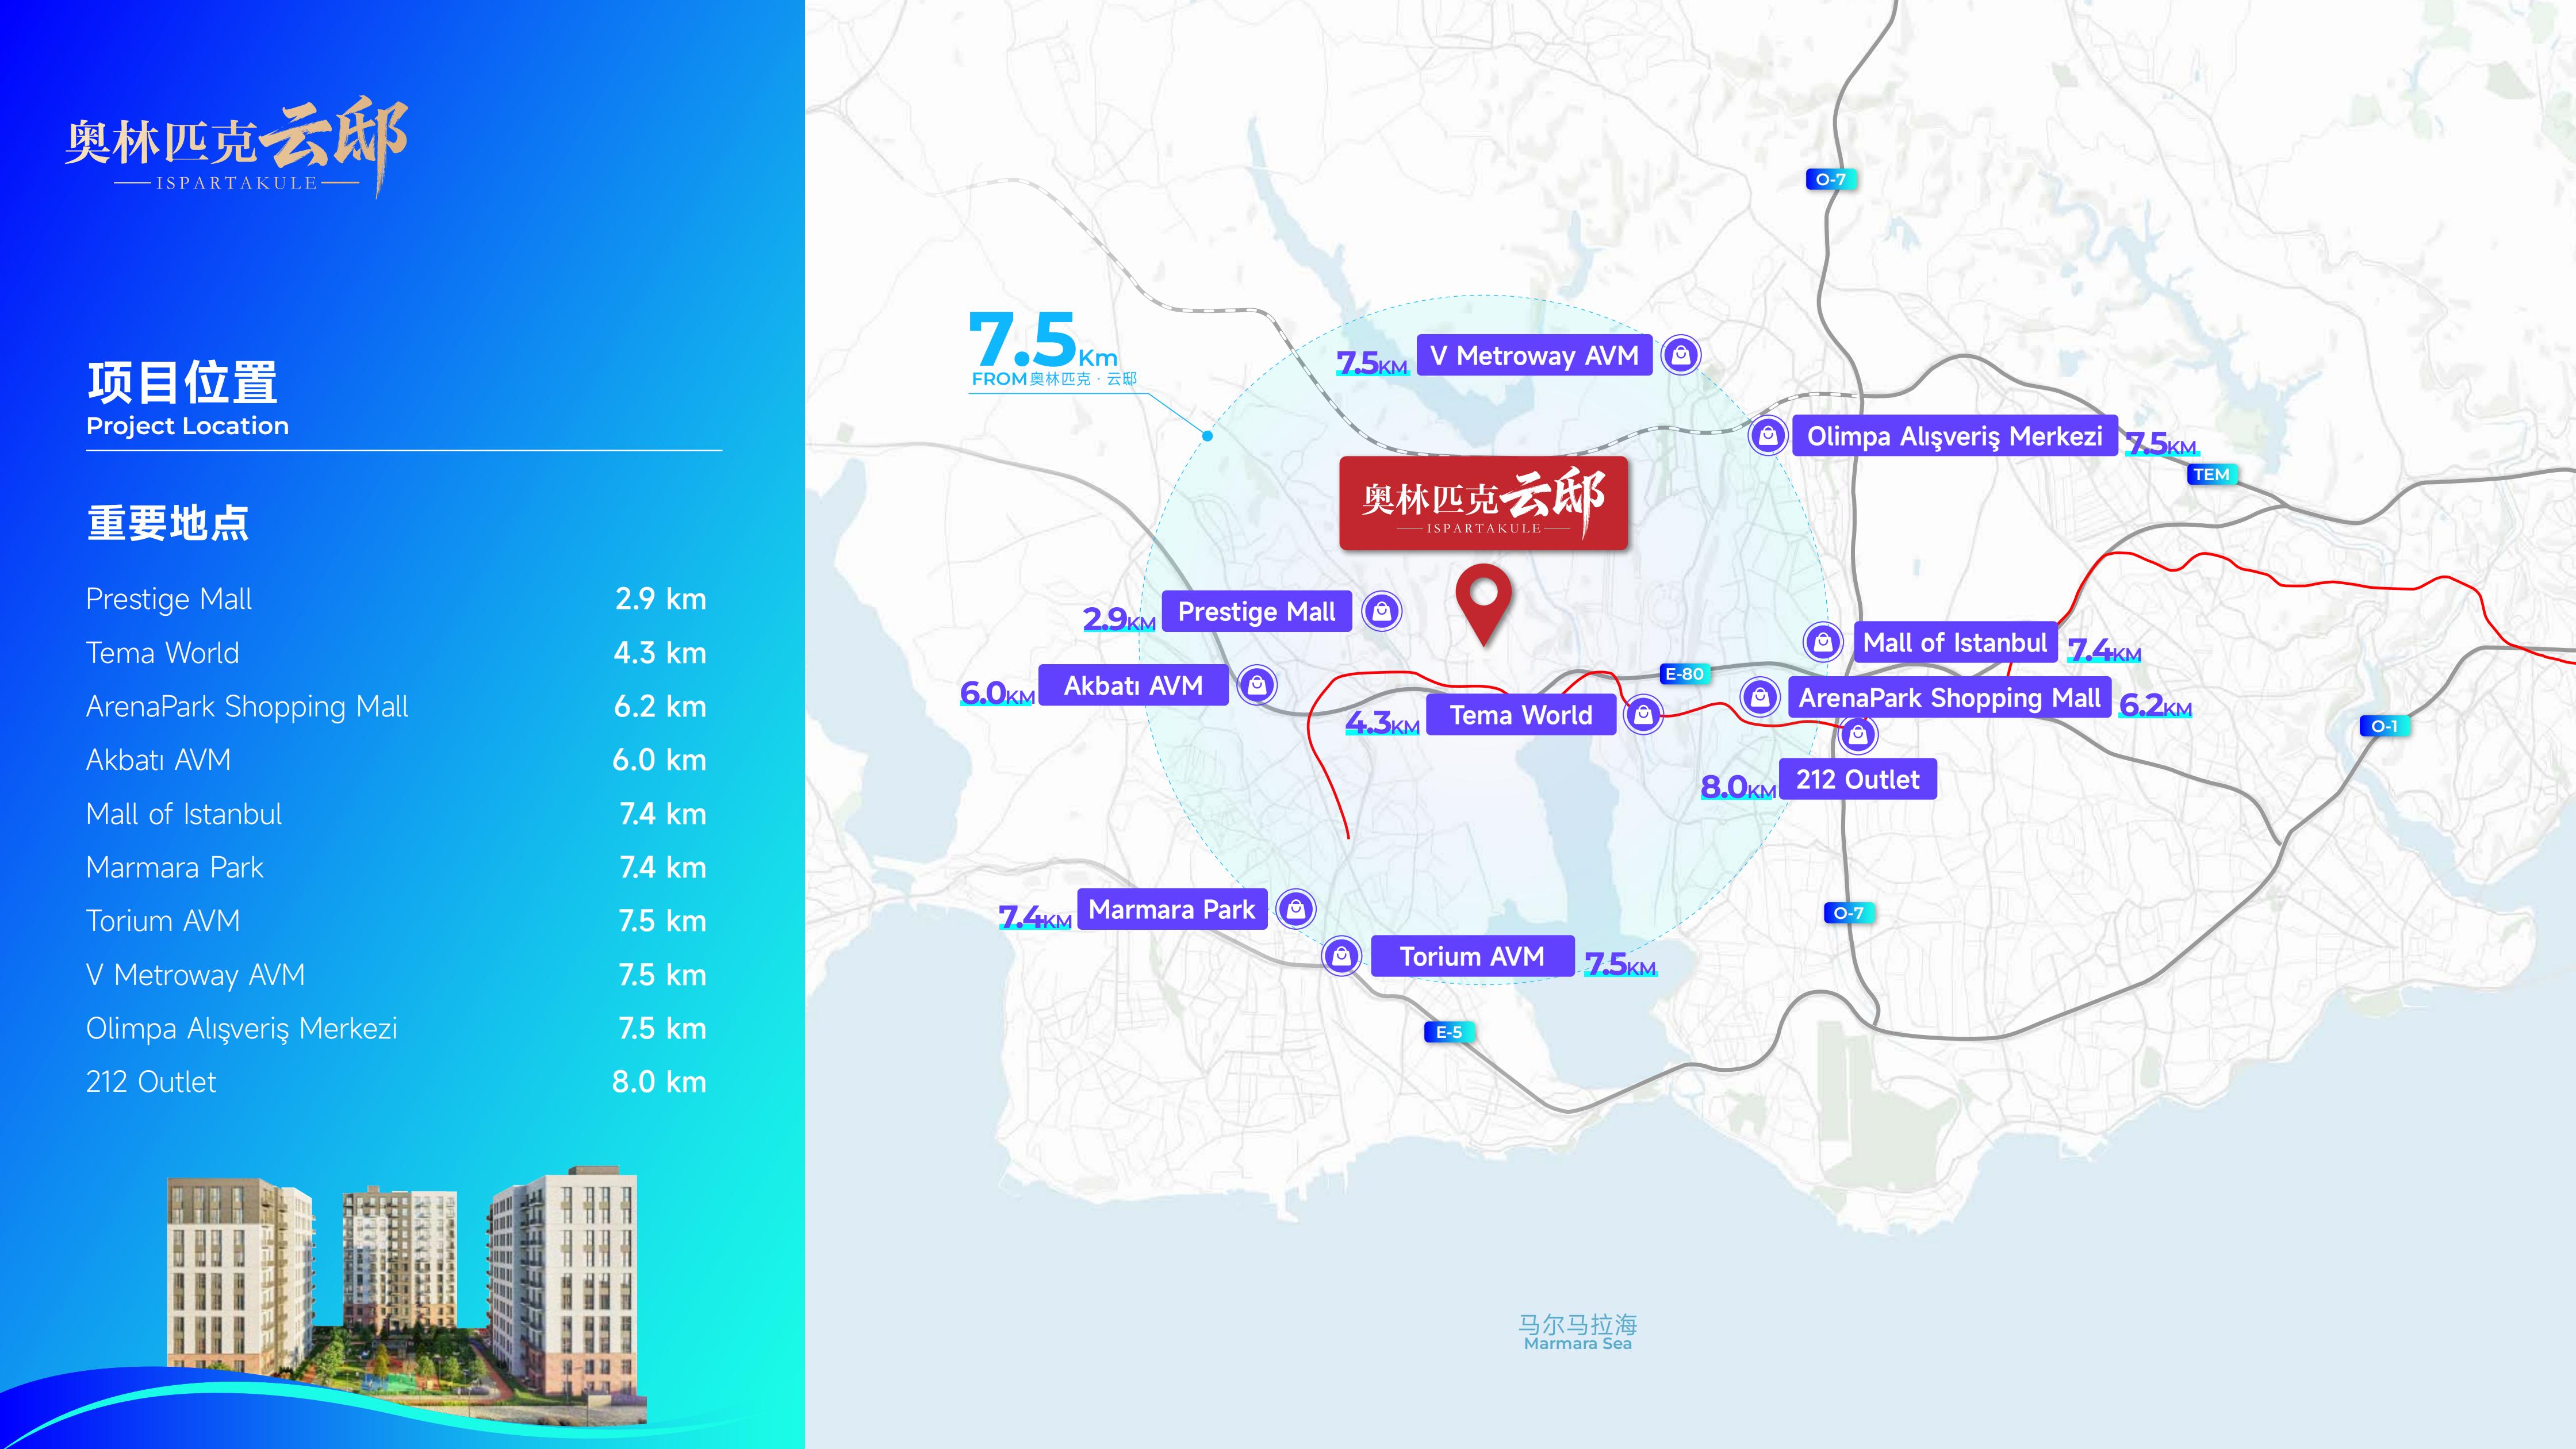The image size is (2576, 1449).
Task: Click the shopping bag icon next to Tema World
Action: 1643,714
